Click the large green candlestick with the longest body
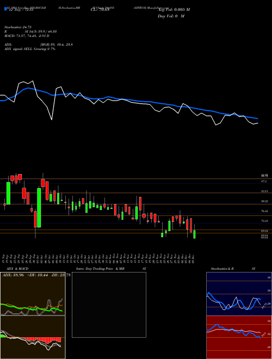Screen dimensions: 272x359 point(39,208)
